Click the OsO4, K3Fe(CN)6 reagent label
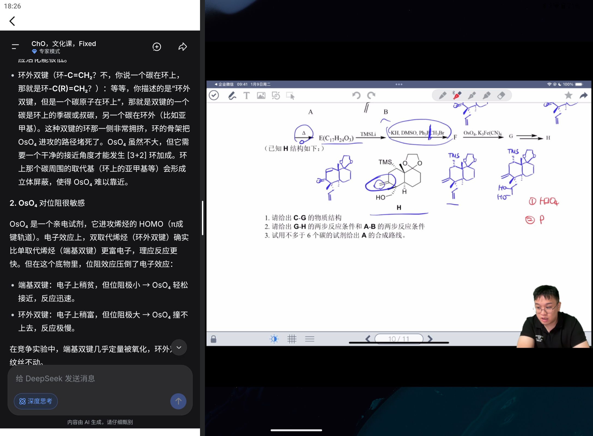 tap(483, 133)
